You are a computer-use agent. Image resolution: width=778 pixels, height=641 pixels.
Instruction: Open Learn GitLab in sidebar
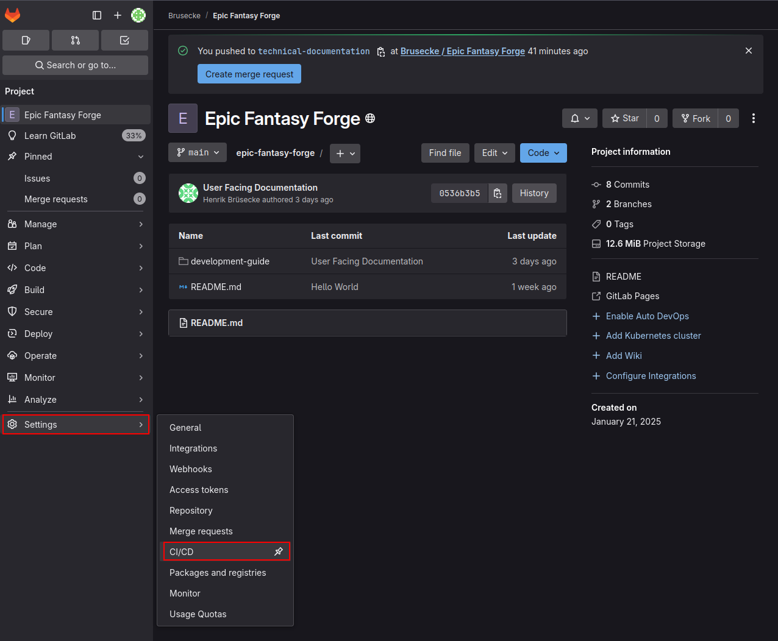click(76, 136)
